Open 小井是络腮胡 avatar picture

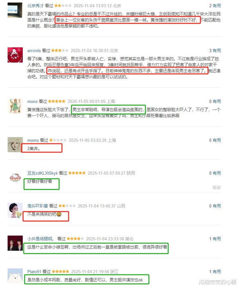coord(15,243)
